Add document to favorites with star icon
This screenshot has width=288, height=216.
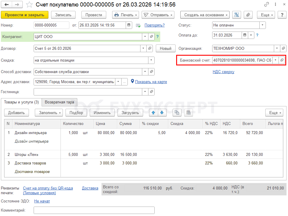(29, 5)
